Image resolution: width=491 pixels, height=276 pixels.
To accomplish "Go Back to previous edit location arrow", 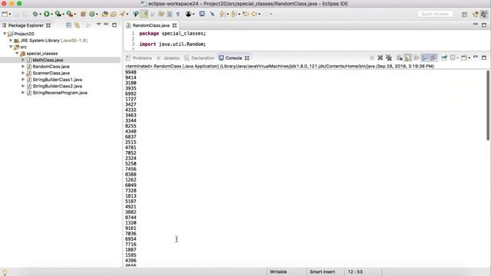I will 245,14.
